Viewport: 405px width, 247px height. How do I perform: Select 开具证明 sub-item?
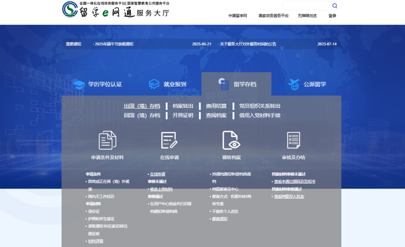pos(183,115)
